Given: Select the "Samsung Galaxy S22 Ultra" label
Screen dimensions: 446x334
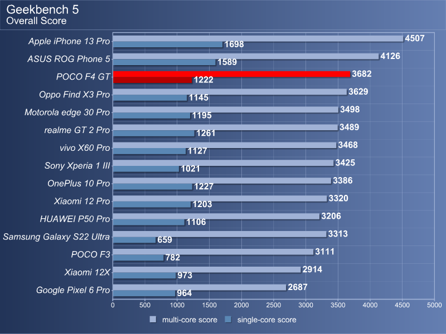Looking at the screenshot, I should (56, 237).
